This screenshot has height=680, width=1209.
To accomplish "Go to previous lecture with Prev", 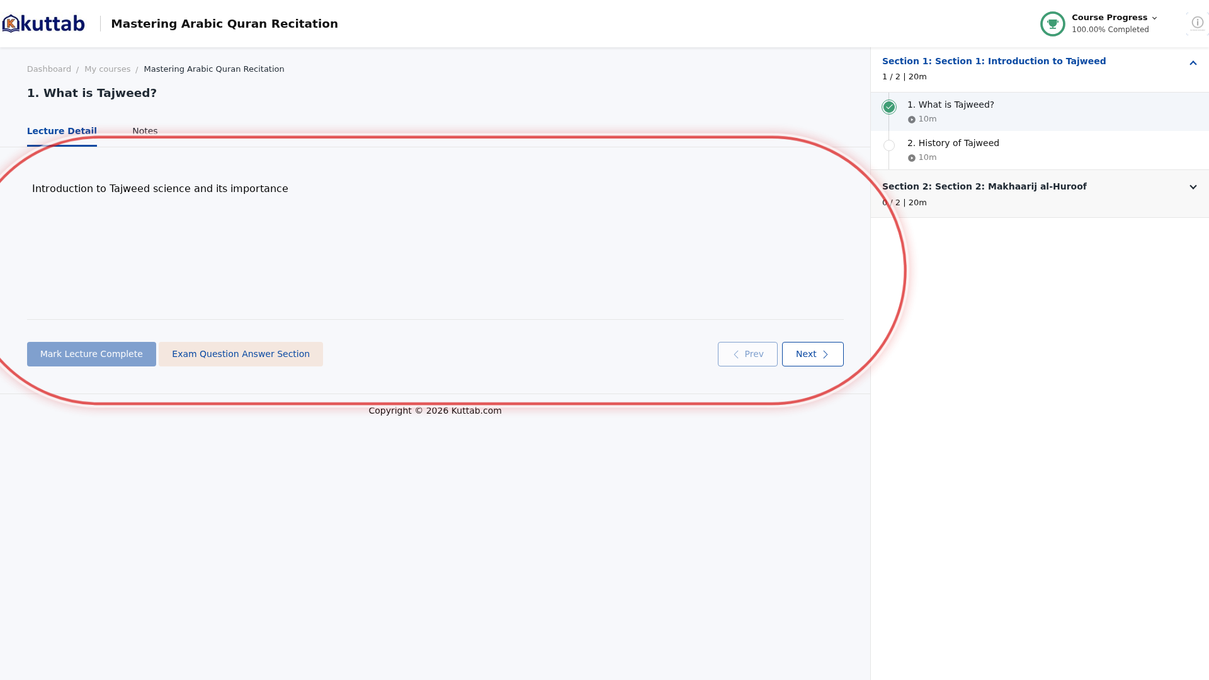I will click(747, 354).
